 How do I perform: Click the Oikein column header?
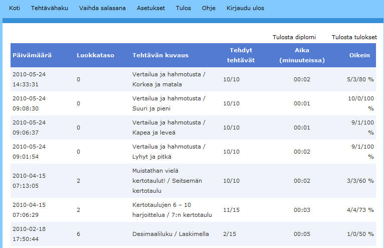(x=359, y=55)
